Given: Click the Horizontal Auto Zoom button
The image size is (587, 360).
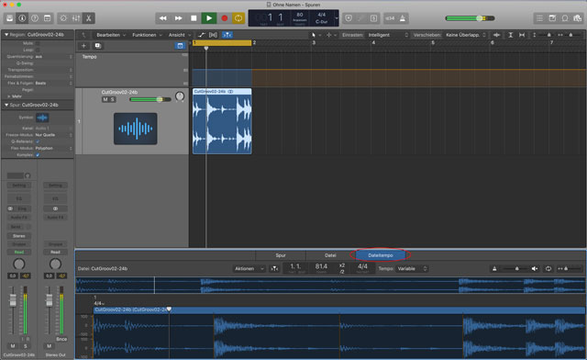Looking at the screenshot, I should pyautogui.click(x=522, y=35).
